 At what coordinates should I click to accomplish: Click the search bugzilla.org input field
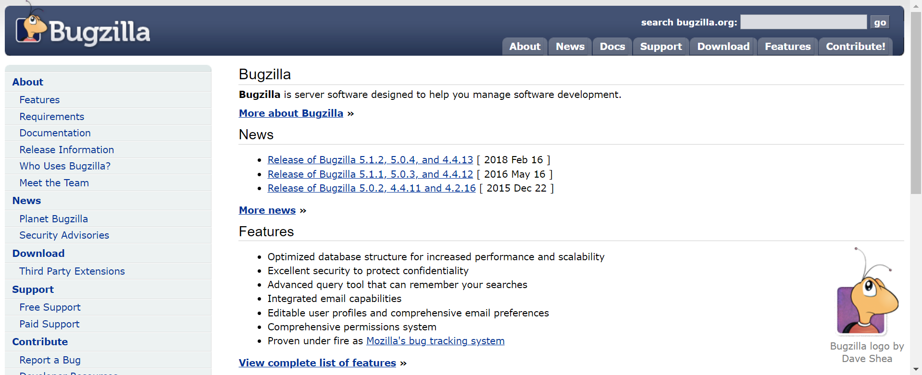(803, 22)
